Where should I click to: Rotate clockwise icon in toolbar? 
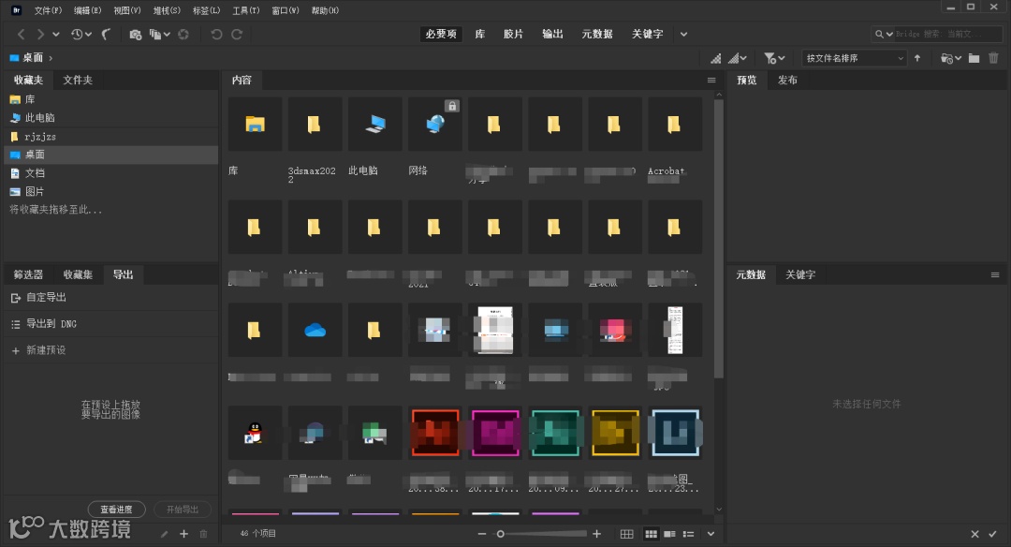[237, 34]
